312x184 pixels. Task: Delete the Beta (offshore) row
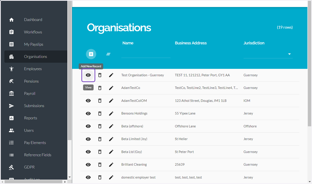[100, 126]
